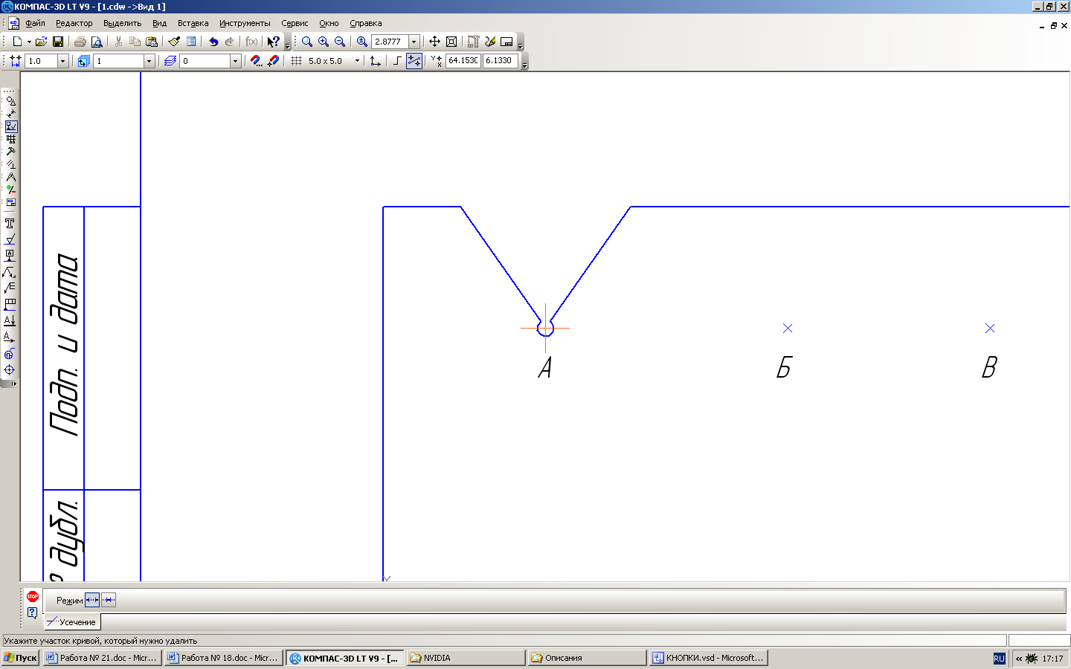The height and width of the screenshot is (669, 1071).
Task: Open global snap settings magnet
Action: click(x=256, y=61)
